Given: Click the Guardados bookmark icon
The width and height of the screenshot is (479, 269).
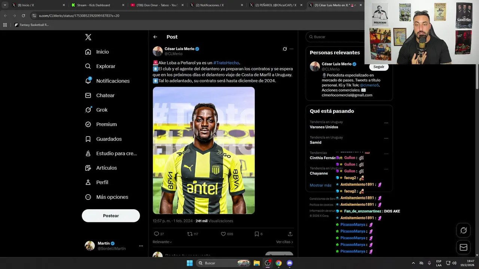Looking at the screenshot, I should click(x=88, y=139).
